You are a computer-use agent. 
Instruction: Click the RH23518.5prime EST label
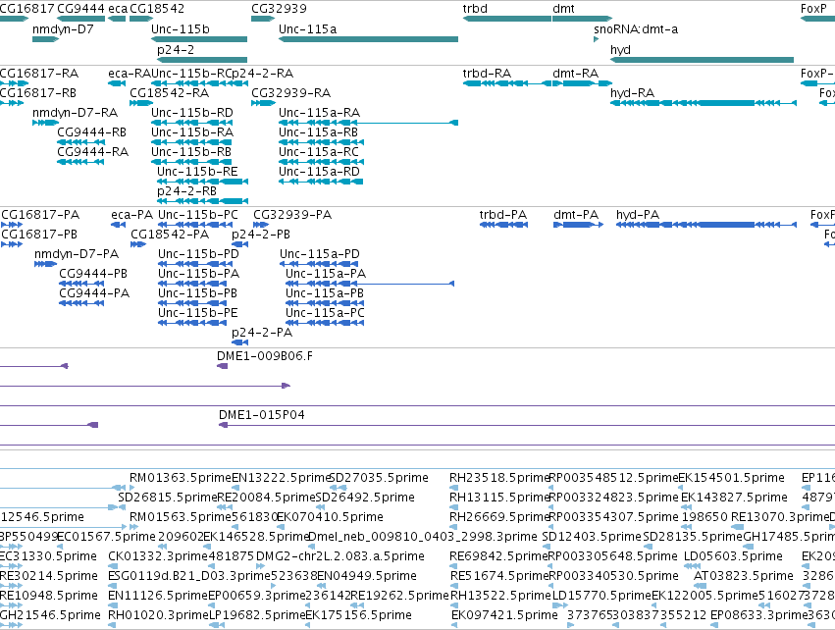[x=499, y=478]
